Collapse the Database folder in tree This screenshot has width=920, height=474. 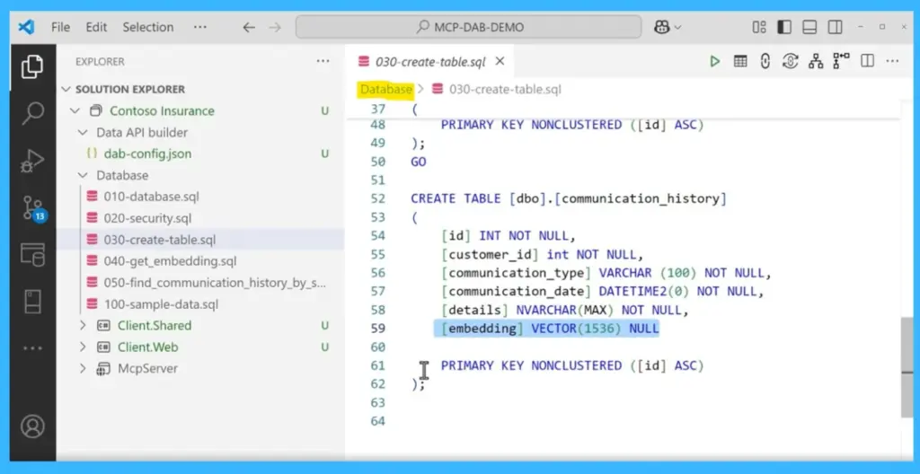83,175
